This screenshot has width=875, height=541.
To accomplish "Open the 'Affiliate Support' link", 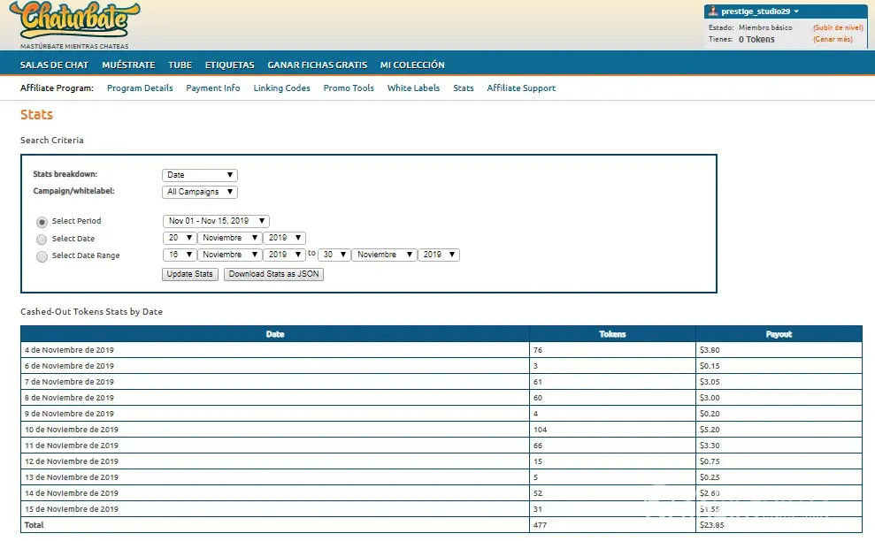I will 521,88.
